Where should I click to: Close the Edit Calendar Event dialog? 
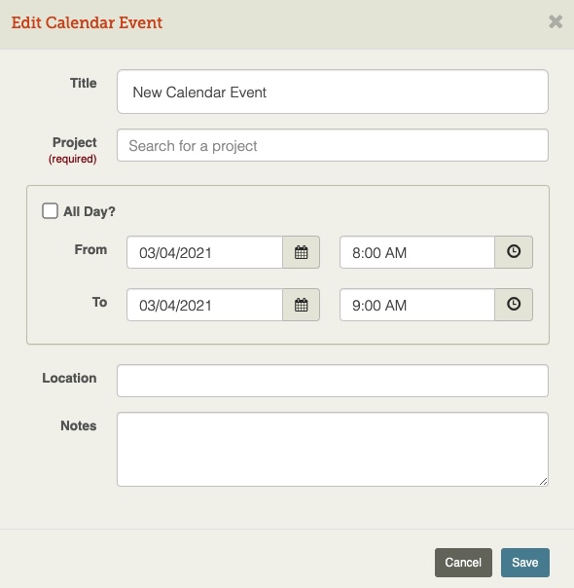[556, 21]
